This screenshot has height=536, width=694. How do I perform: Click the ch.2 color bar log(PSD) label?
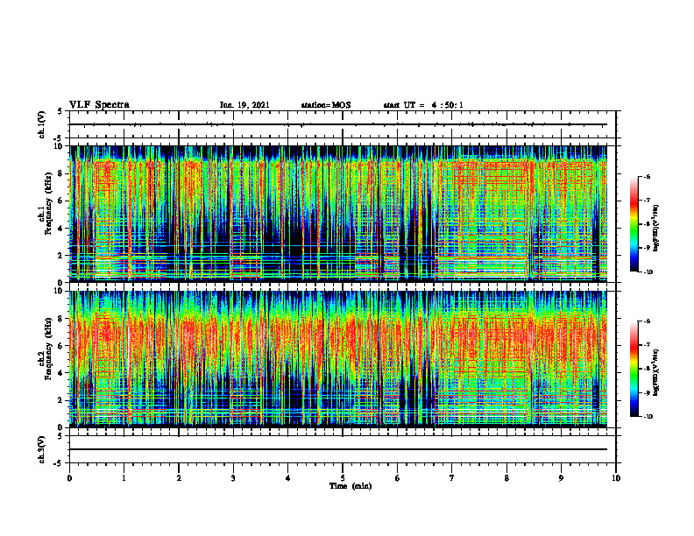click(656, 371)
